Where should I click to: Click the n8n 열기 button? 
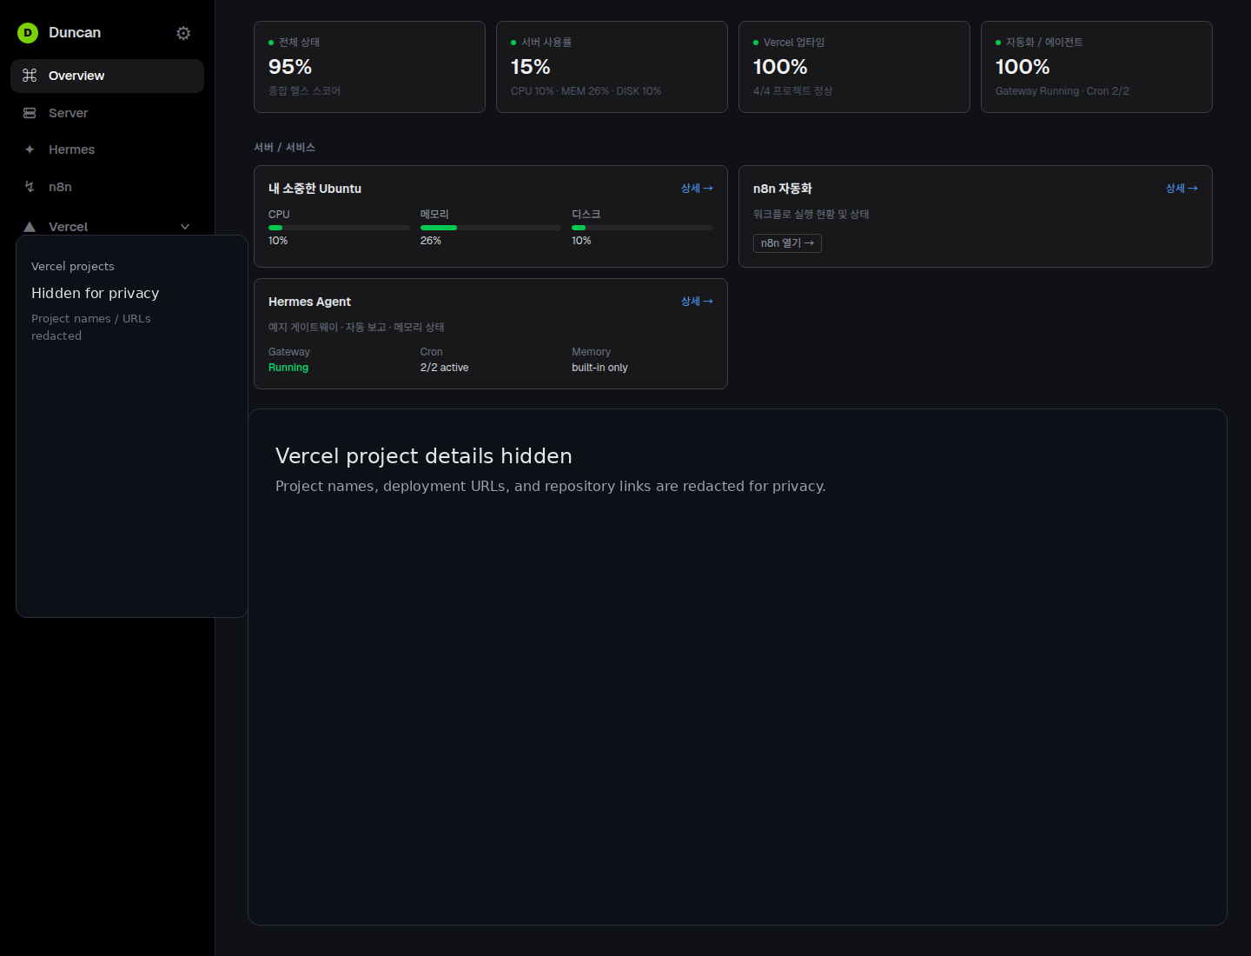click(787, 243)
